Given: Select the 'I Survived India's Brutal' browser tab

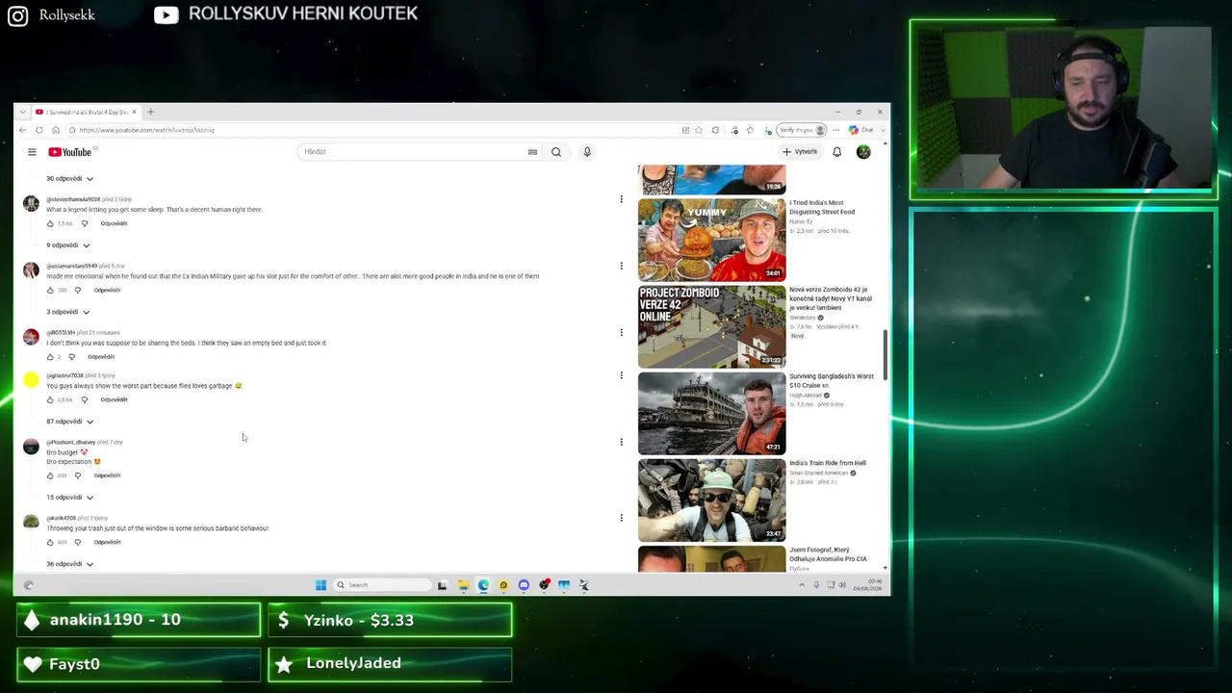Looking at the screenshot, I should [x=87, y=113].
